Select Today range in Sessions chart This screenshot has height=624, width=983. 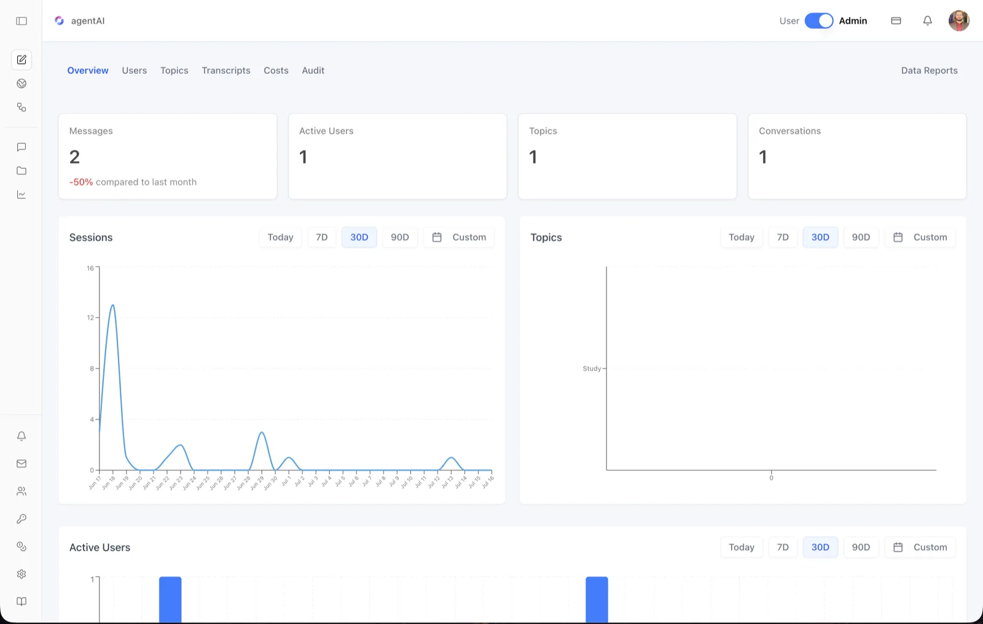pos(281,237)
